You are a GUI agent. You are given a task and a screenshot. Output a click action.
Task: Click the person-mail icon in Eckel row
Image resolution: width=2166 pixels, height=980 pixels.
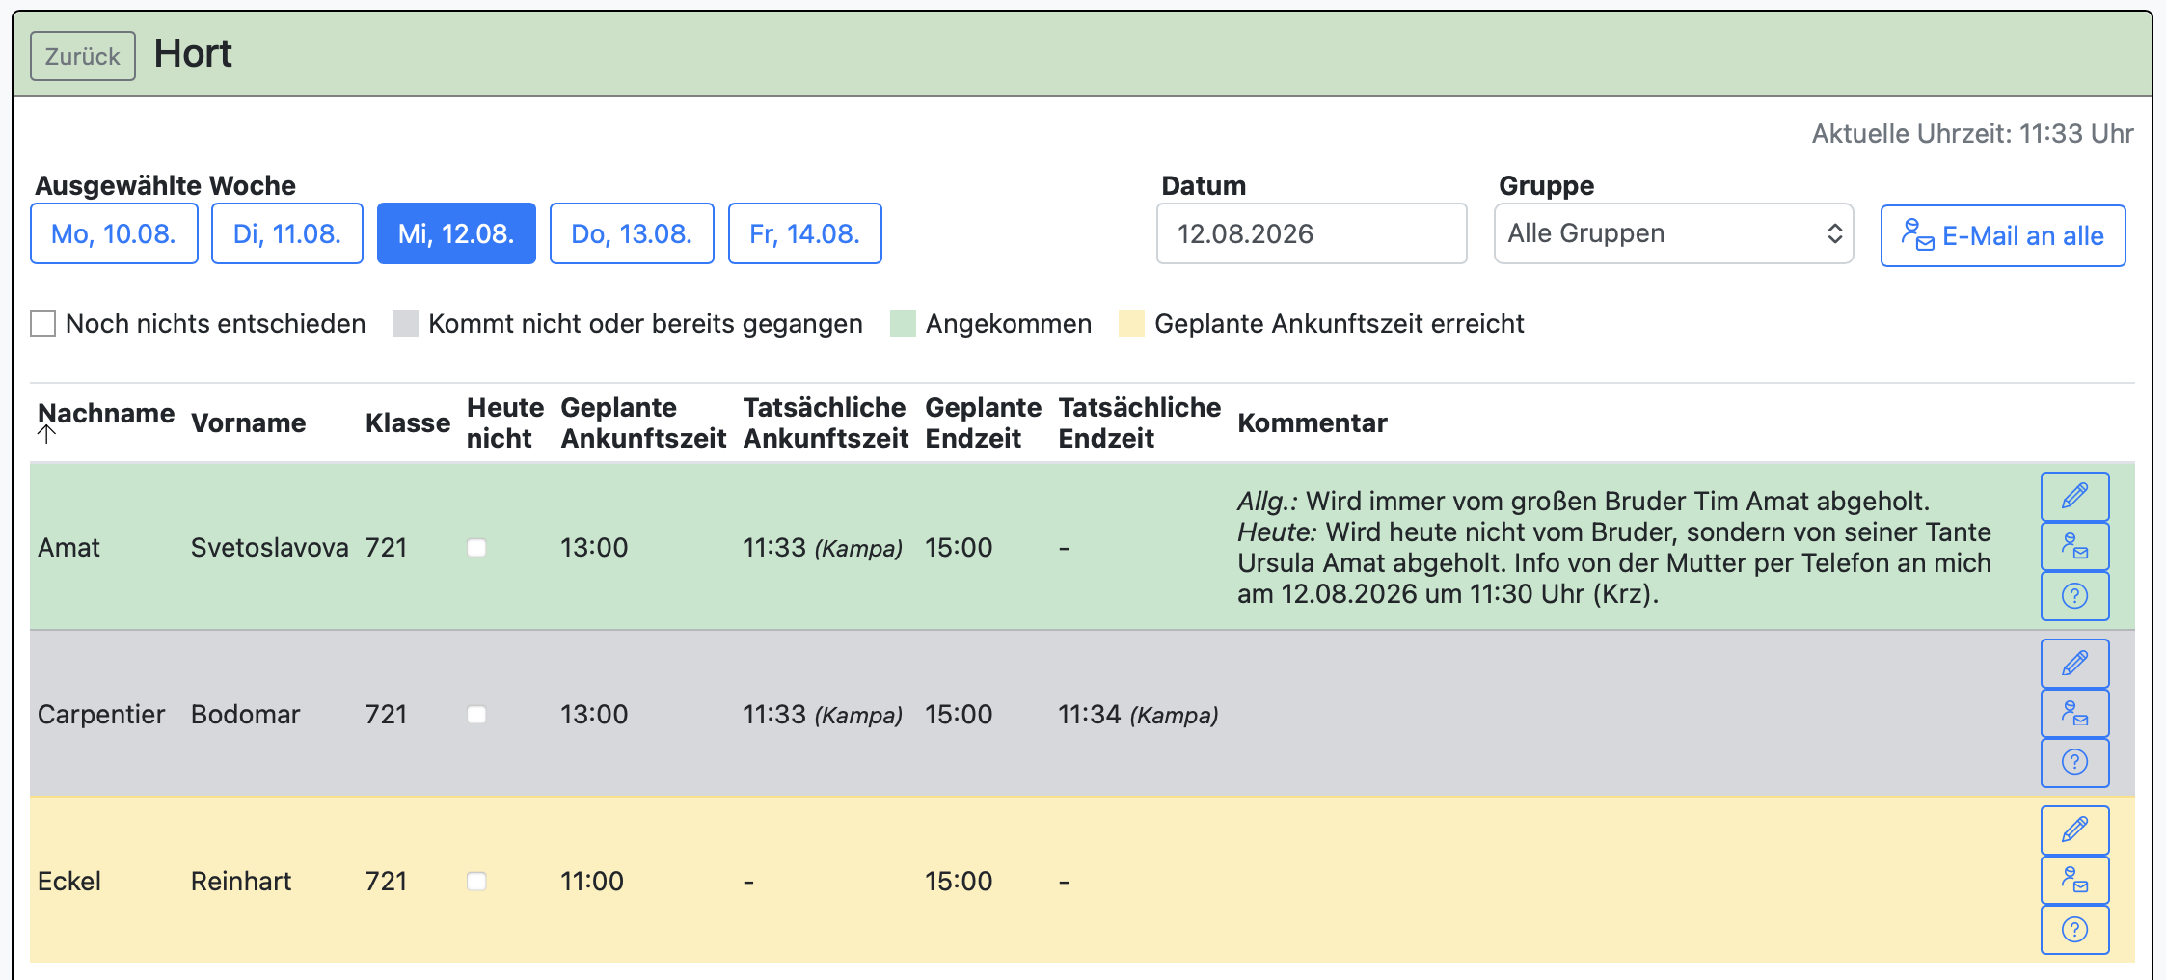[x=2074, y=880]
